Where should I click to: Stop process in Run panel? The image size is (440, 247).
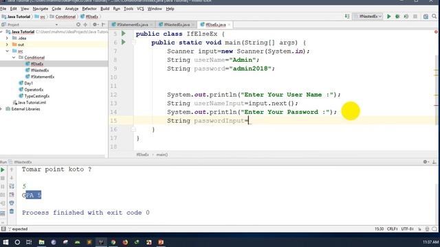(3, 178)
